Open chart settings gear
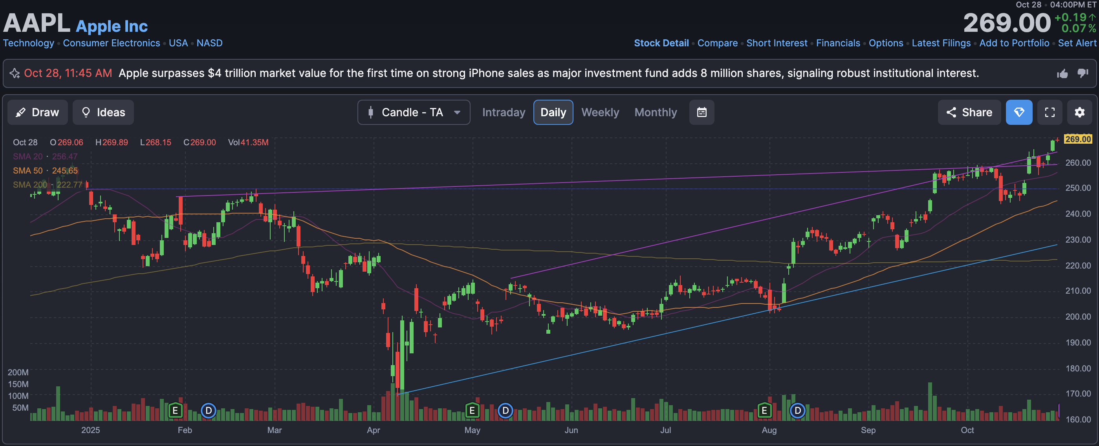The width and height of the screenshot is (1099, 446). [1079, 112]
